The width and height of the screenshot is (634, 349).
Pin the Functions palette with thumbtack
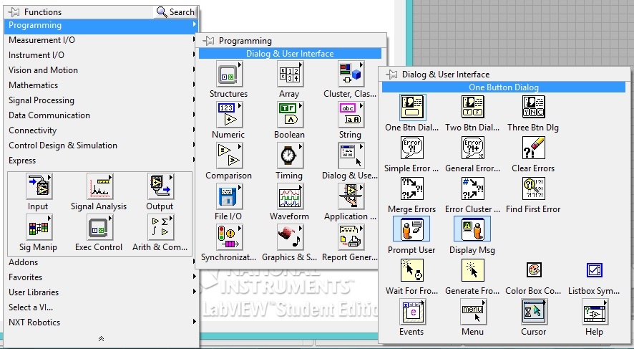click(14, 12)
